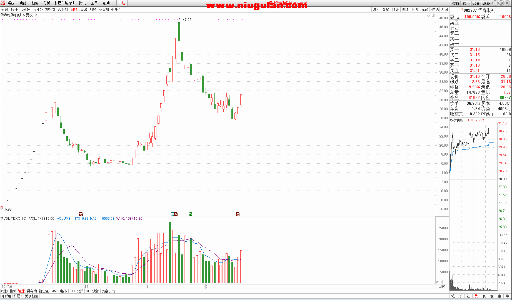Select the '管理' tab at bottom
The image size is (512, 300).
[x=21, y=291]
